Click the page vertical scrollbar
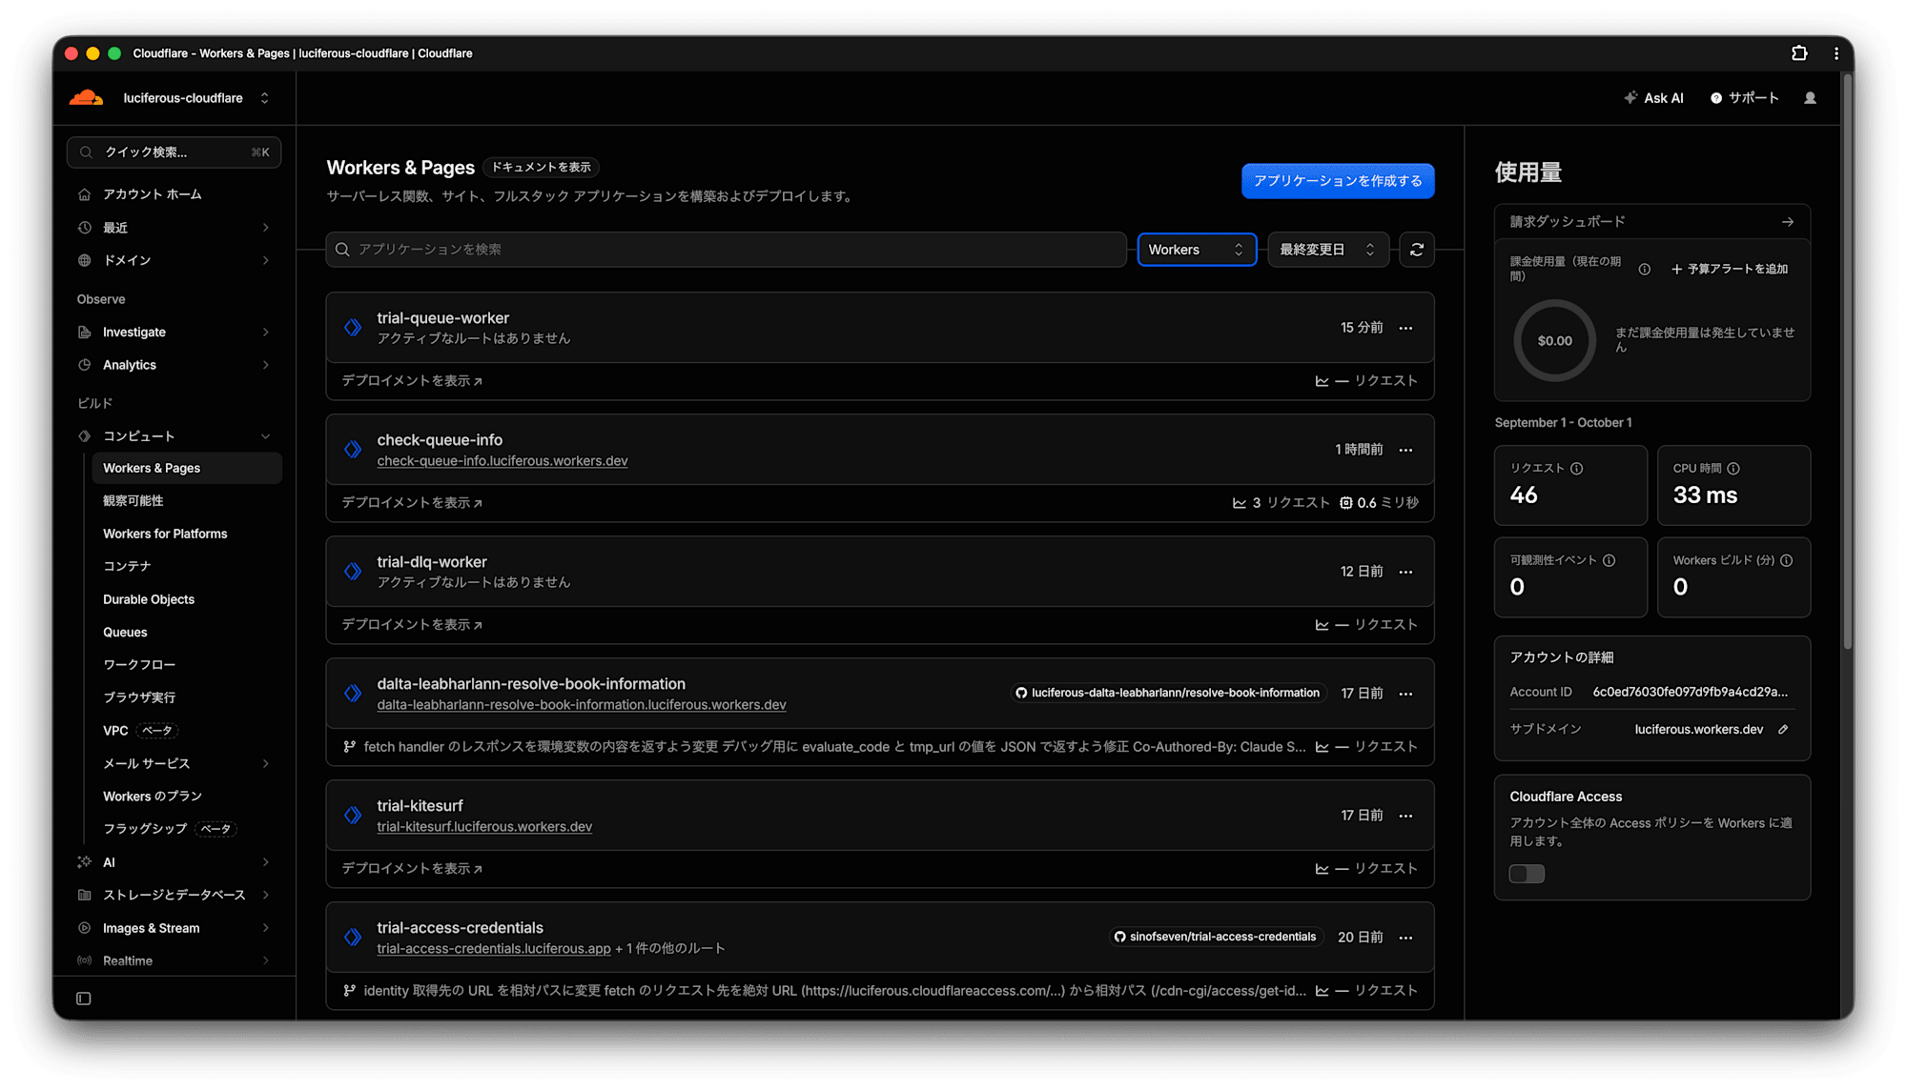This screenshot has width=1907, height=1090. point(1848,362)
